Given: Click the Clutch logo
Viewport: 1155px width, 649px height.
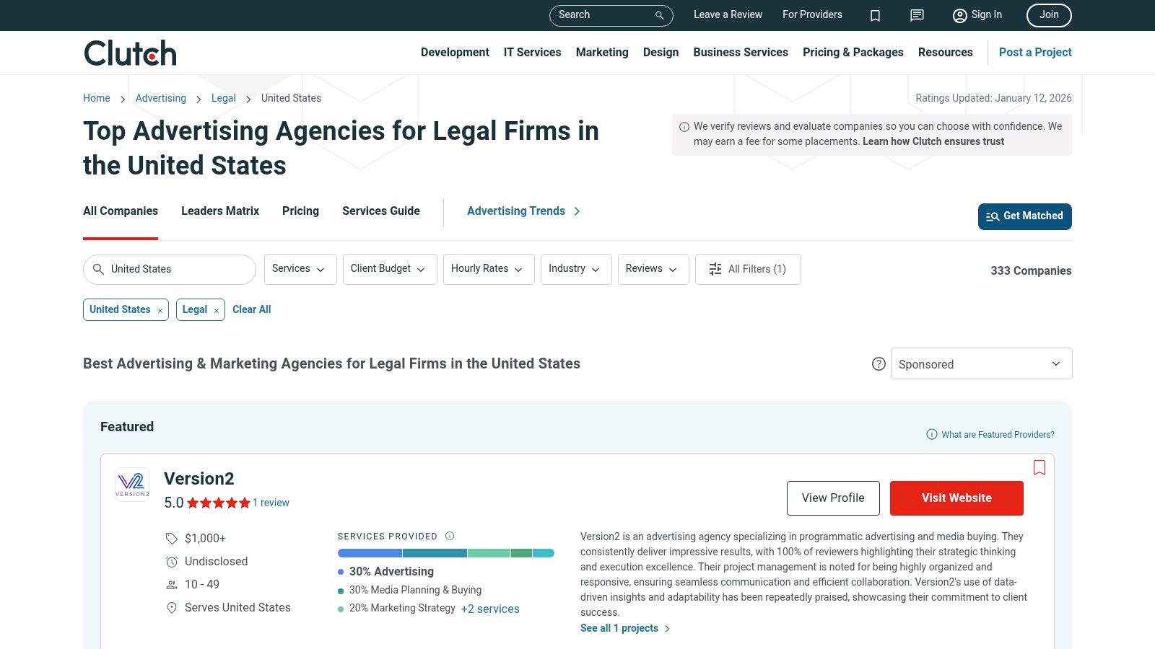Looking at the screenshot, I should (130, 53).
